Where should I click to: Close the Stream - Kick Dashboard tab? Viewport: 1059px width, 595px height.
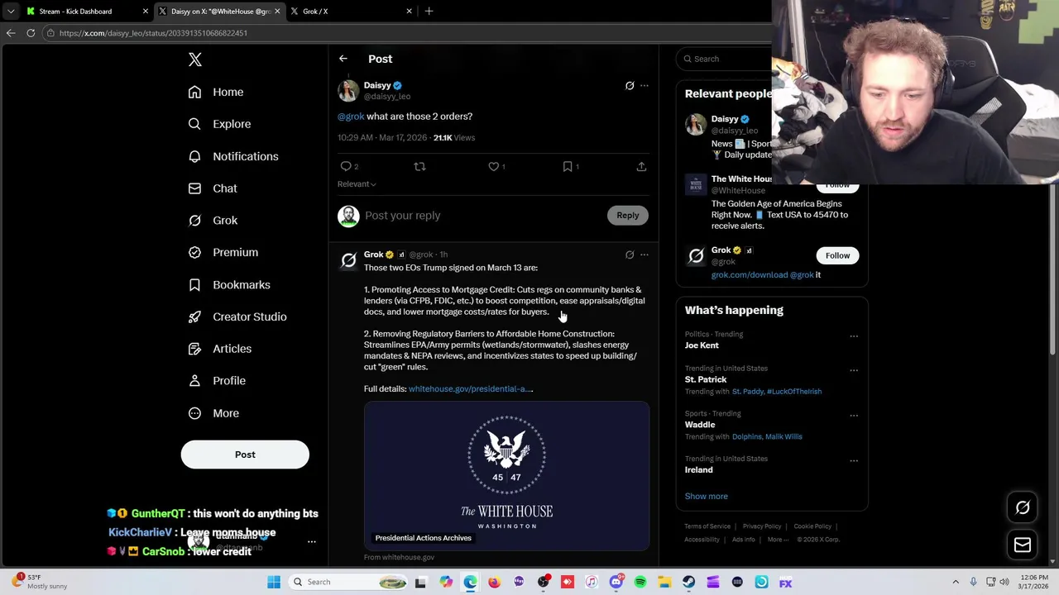pos(146,12)
